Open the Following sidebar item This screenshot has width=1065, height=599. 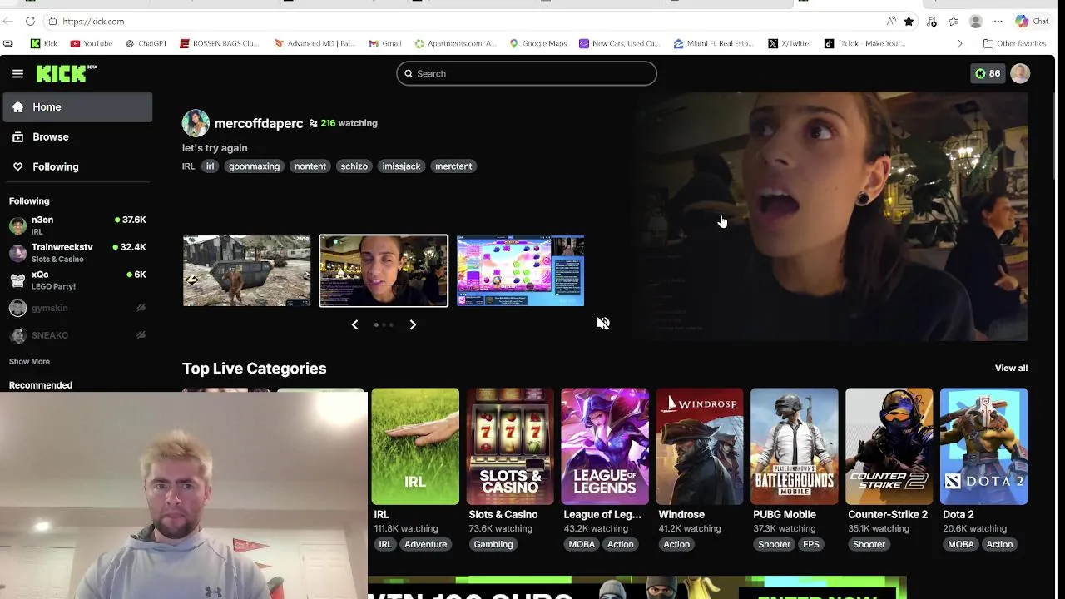click(x=77, y=166)
